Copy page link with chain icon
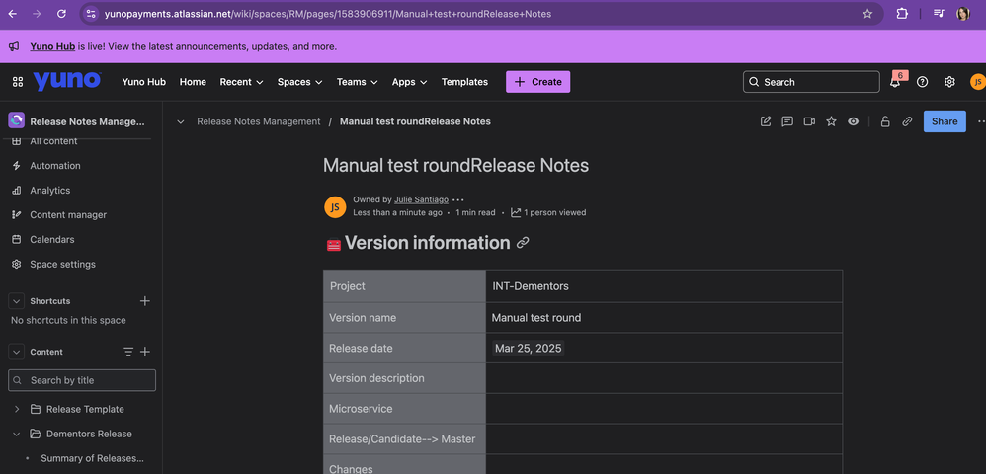 pyautogui.click(x=906, y=121)
